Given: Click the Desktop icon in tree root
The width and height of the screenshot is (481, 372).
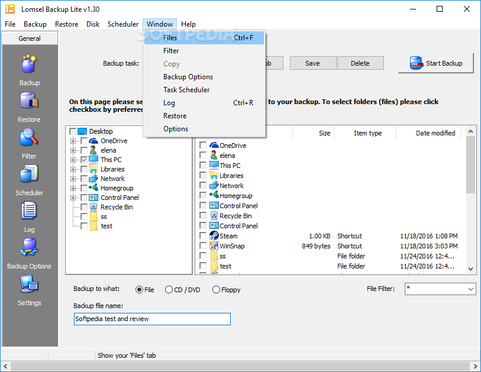Looking at the screenshot, I should pyautogui.click(x=82, y=131).
